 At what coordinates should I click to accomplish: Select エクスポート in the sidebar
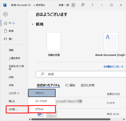[14, 93]
